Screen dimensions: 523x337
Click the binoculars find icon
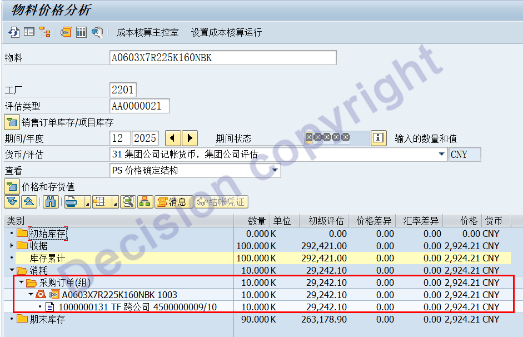pyautogui.click(x=51, y=202)
